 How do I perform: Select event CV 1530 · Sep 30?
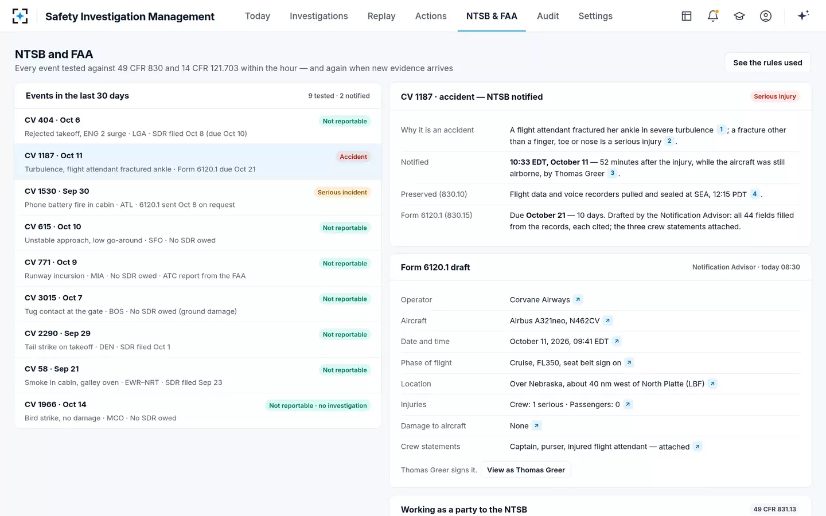click(198, 198)
